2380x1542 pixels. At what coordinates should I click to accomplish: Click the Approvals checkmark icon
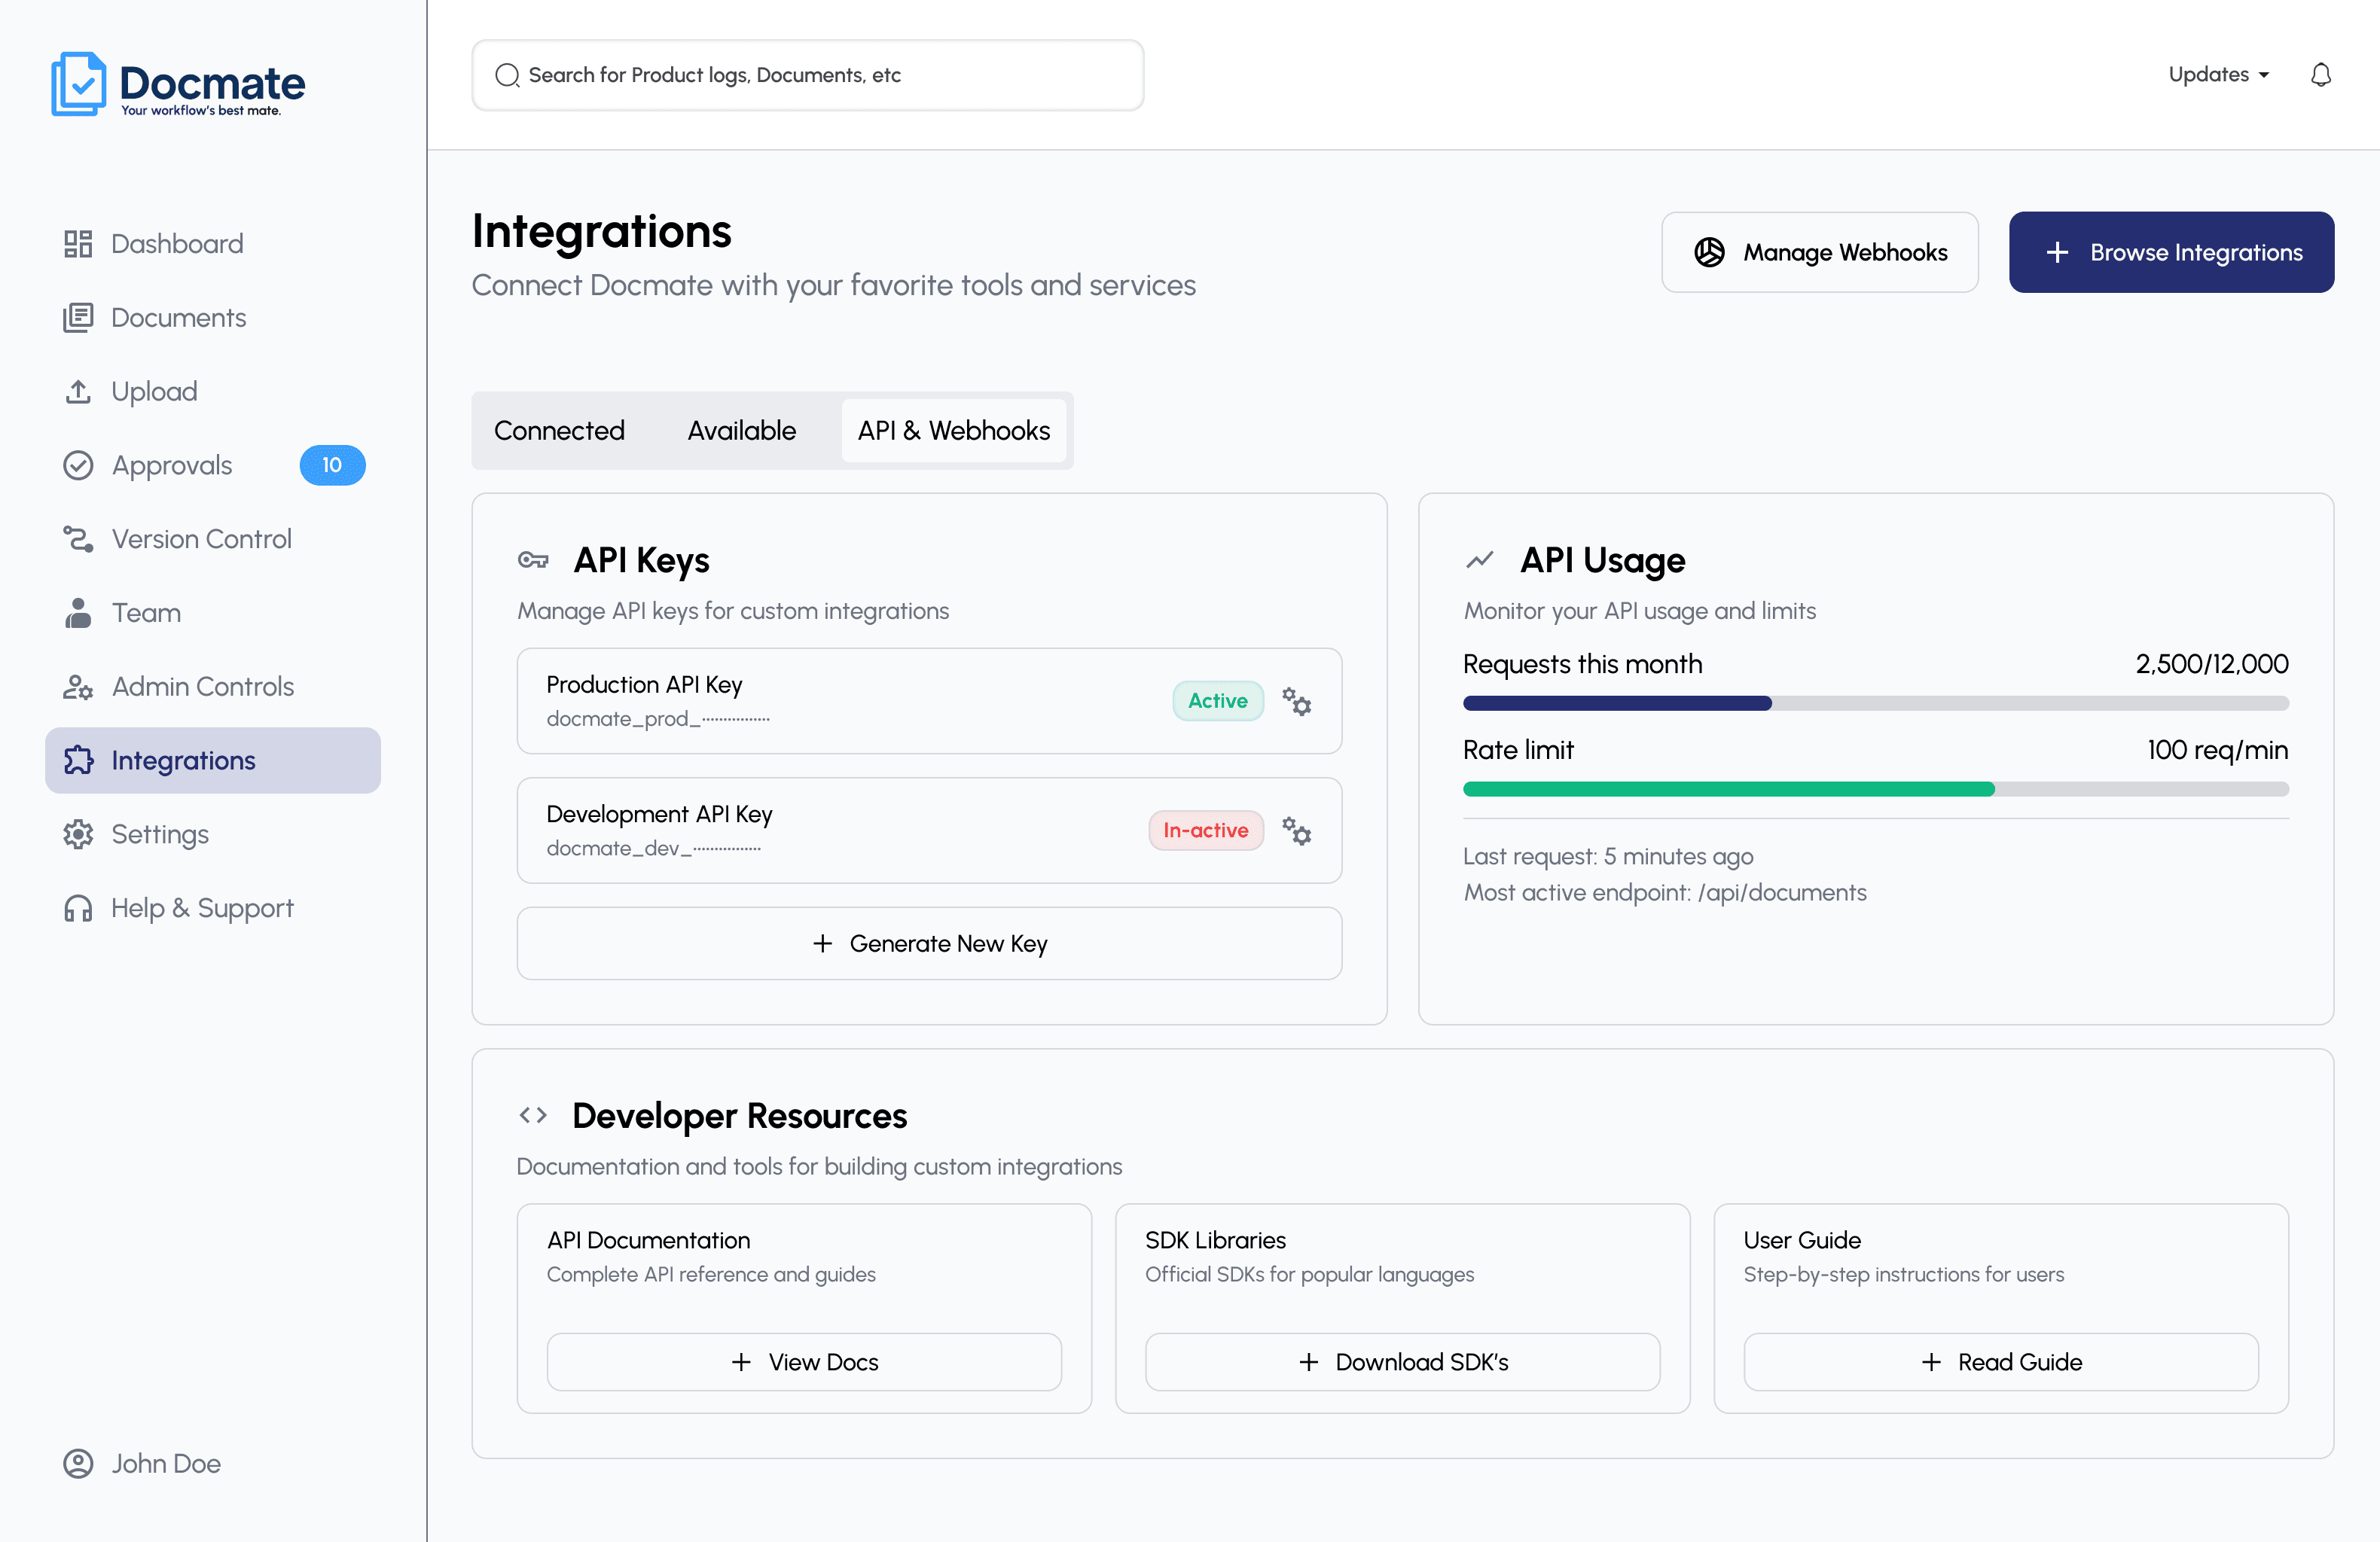78,465
